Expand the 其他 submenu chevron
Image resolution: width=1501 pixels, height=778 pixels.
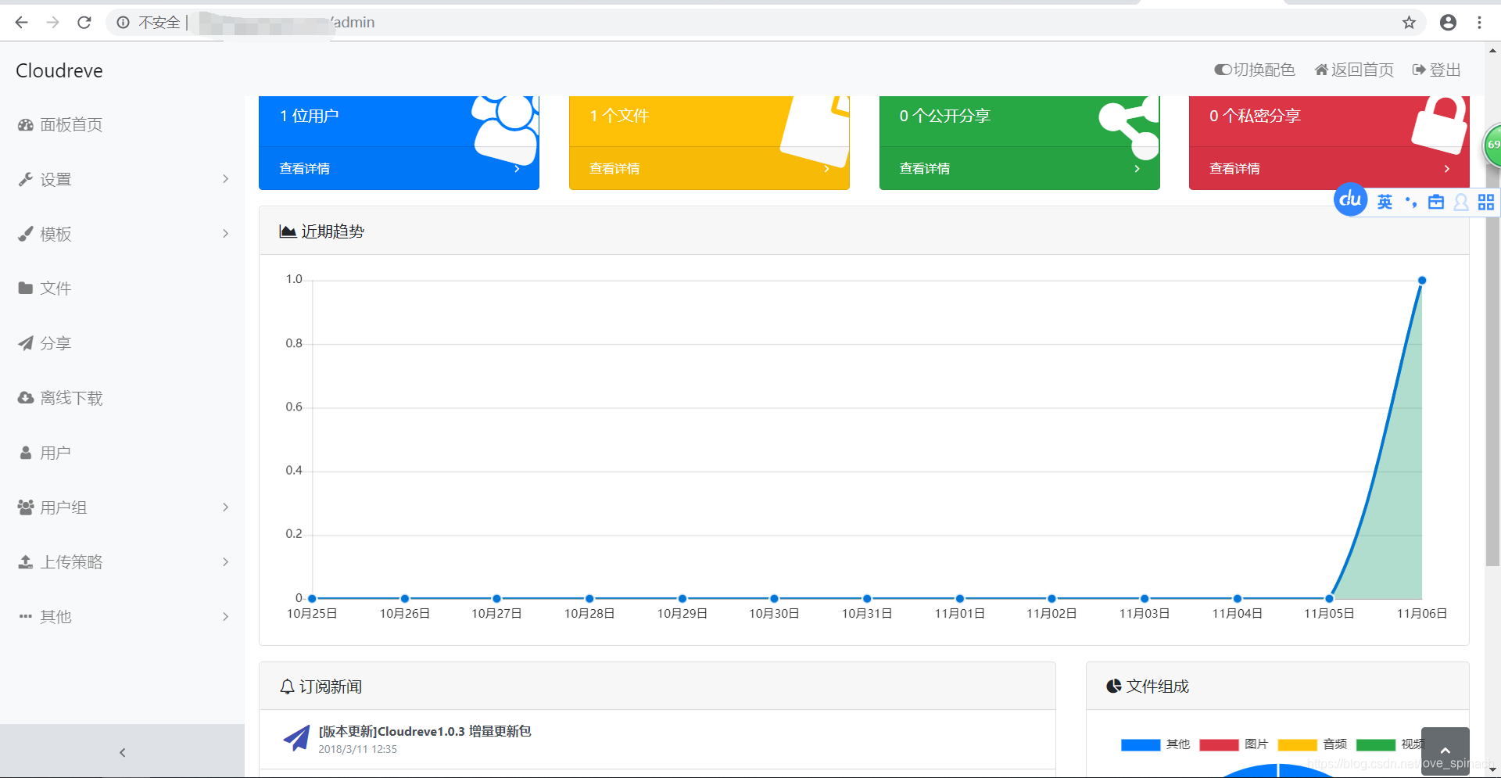pos(225,617)
